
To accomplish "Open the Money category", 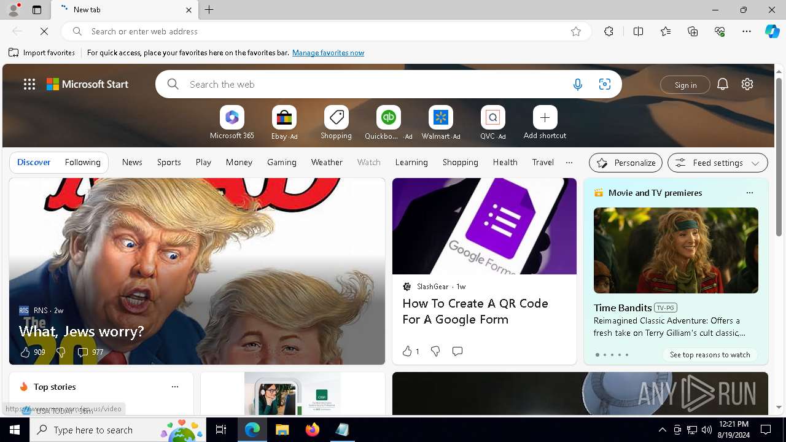I will click(239, 162).
